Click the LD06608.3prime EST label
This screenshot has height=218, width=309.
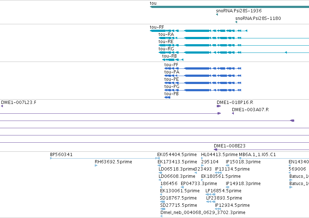coord(177,176)
